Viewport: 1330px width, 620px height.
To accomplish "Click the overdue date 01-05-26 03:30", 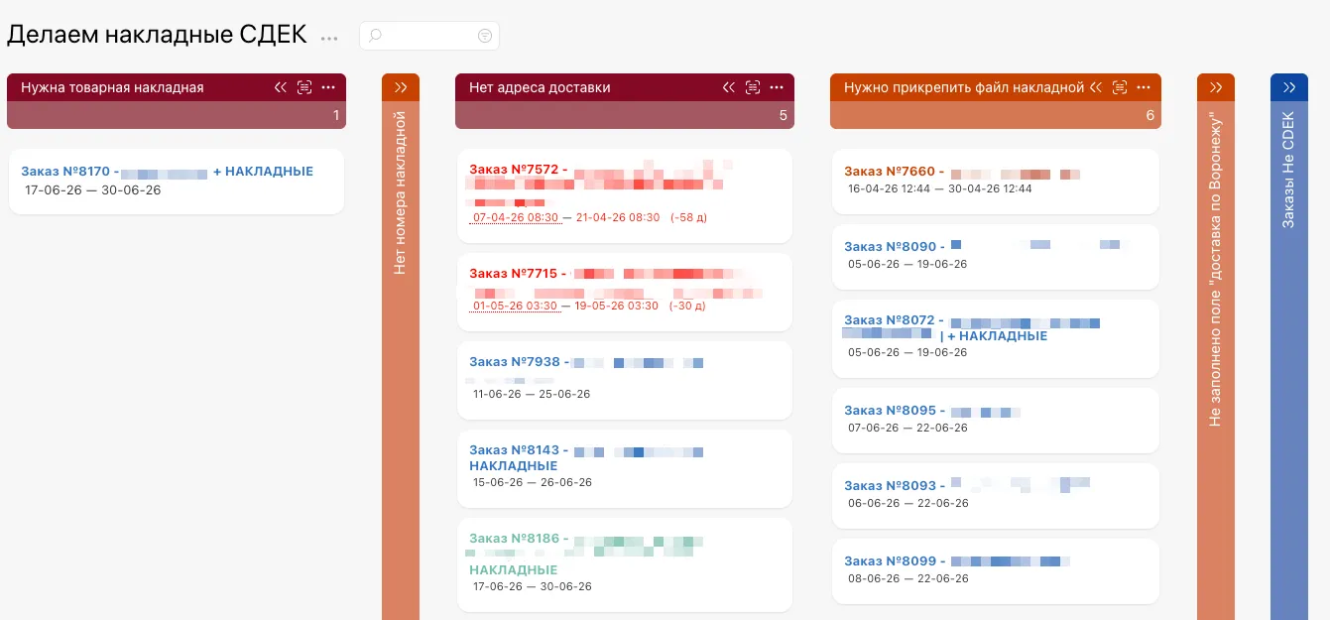I will (x=515, y=306).
